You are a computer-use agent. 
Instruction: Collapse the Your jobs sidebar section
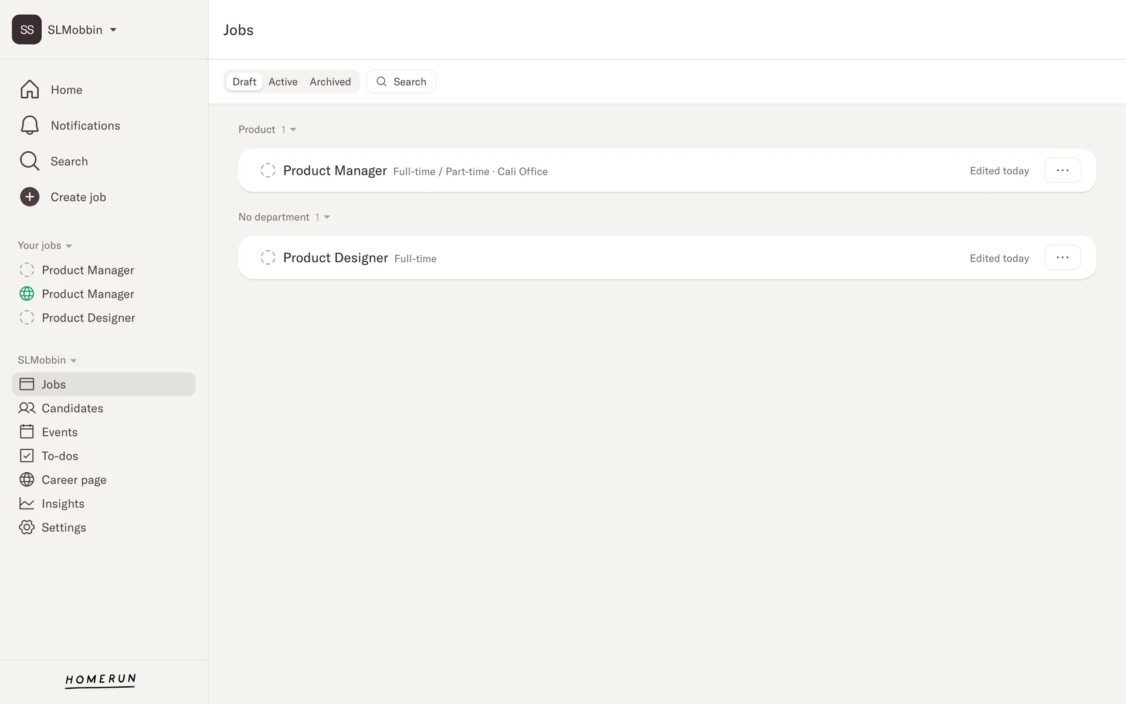tap(69, 246)
